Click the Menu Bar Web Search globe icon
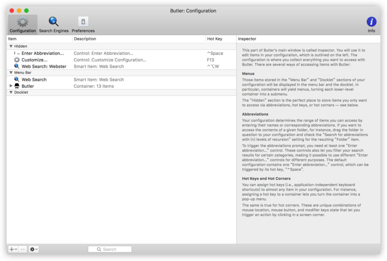 point(16,79)
